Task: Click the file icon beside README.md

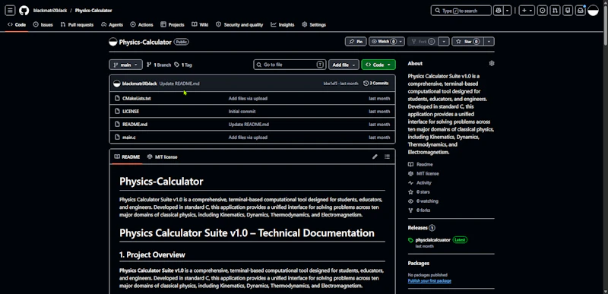Action: 117,125
